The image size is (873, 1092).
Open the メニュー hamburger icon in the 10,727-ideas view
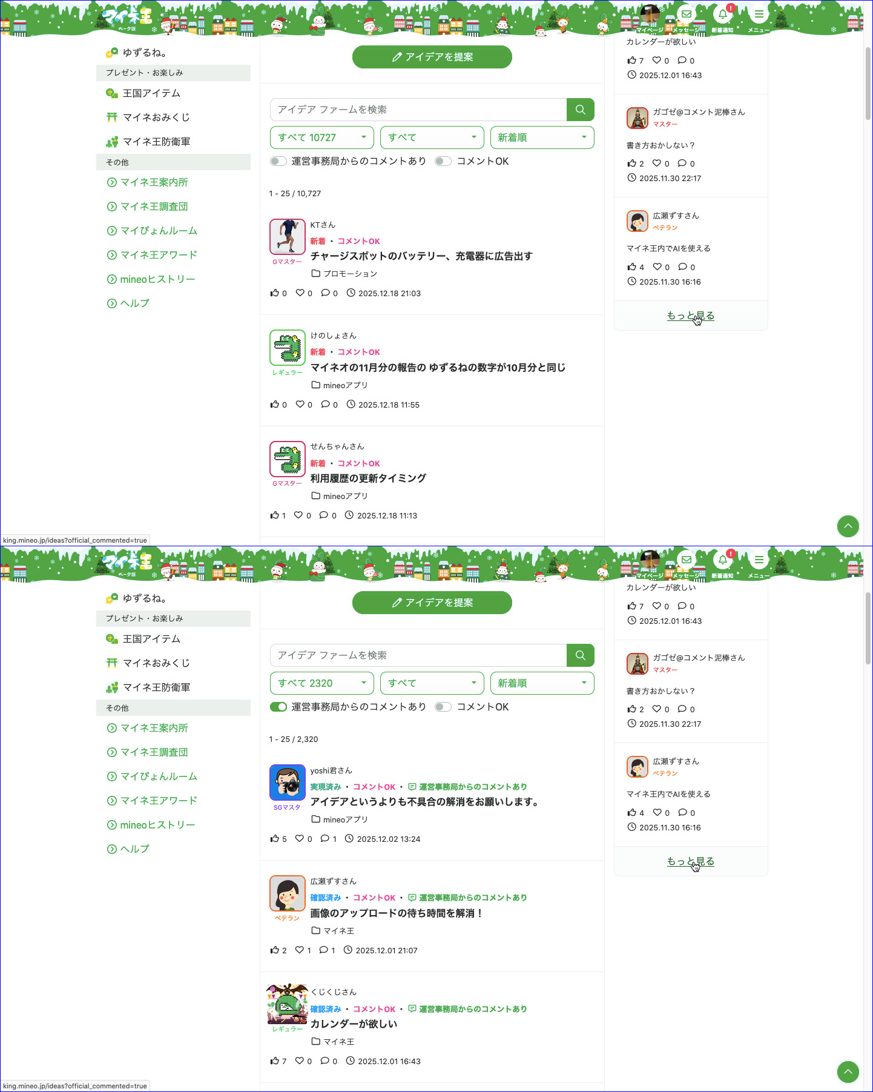759,15
